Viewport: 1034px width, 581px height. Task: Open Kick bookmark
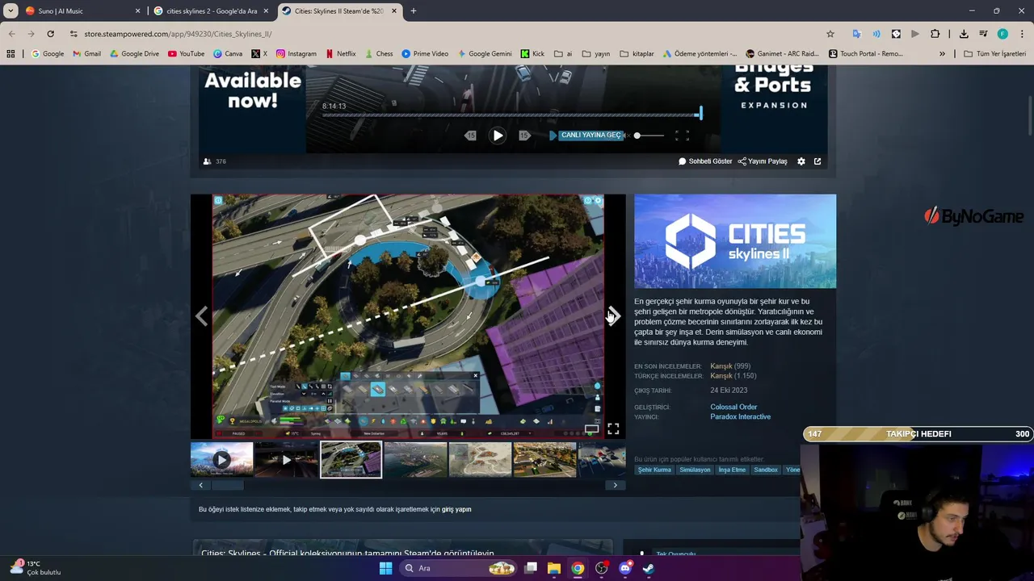pos(532,54)
